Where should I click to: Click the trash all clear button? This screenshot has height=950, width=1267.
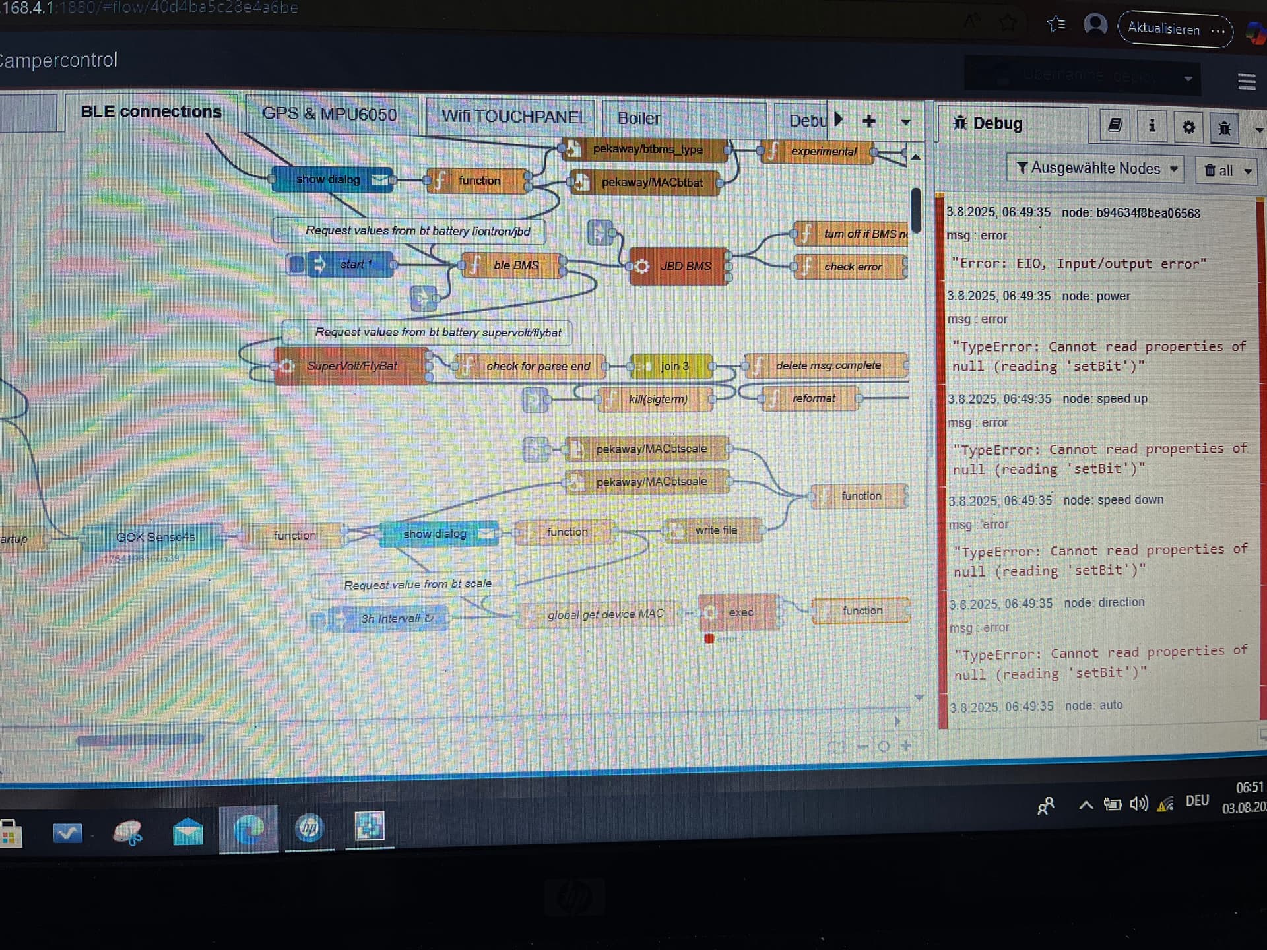click(1219, 170)
